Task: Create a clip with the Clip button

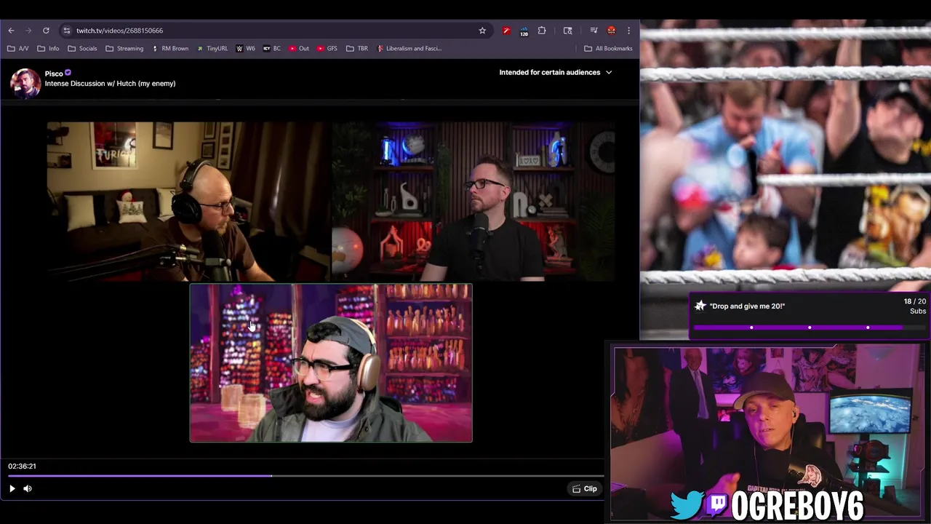Action: pyautogui.click(x=585, y=489)
